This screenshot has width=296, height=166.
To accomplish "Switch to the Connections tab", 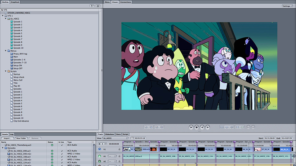I will (x=125, y=2).
